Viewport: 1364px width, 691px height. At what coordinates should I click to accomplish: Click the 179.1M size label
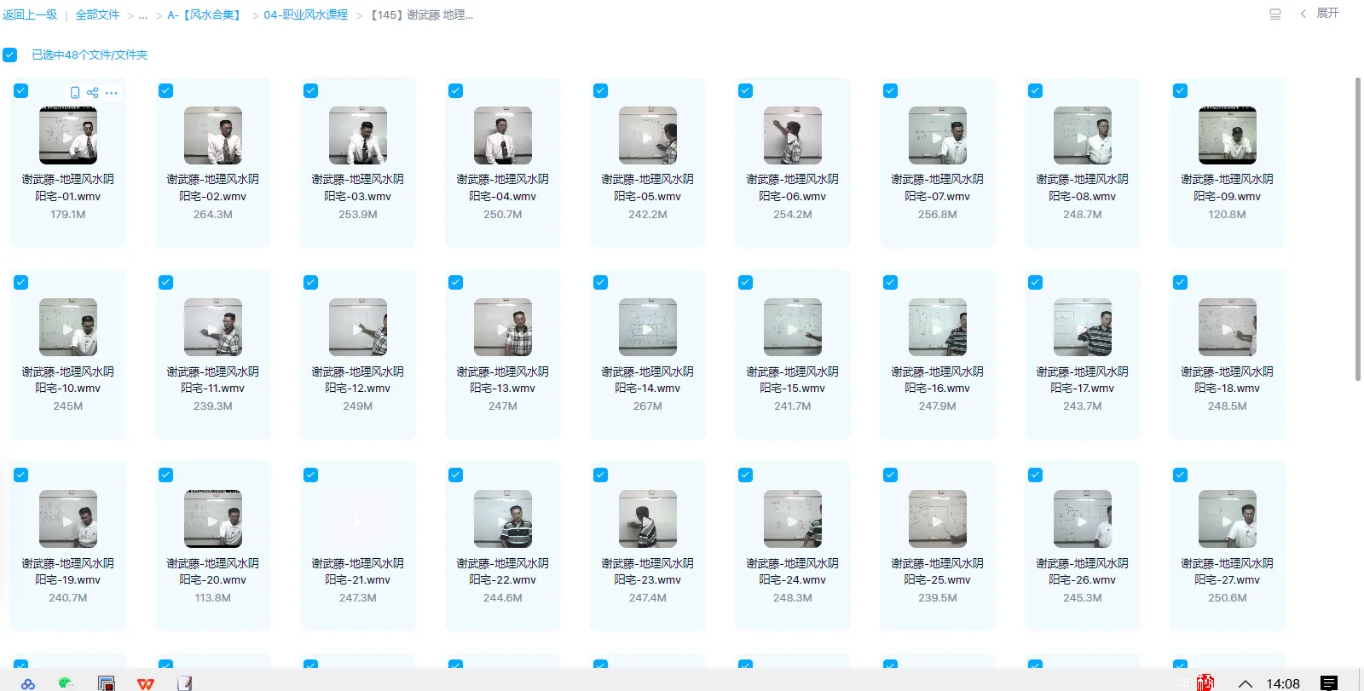[x=68, y=215]
